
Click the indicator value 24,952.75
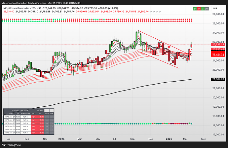click(x=21, y=12)
